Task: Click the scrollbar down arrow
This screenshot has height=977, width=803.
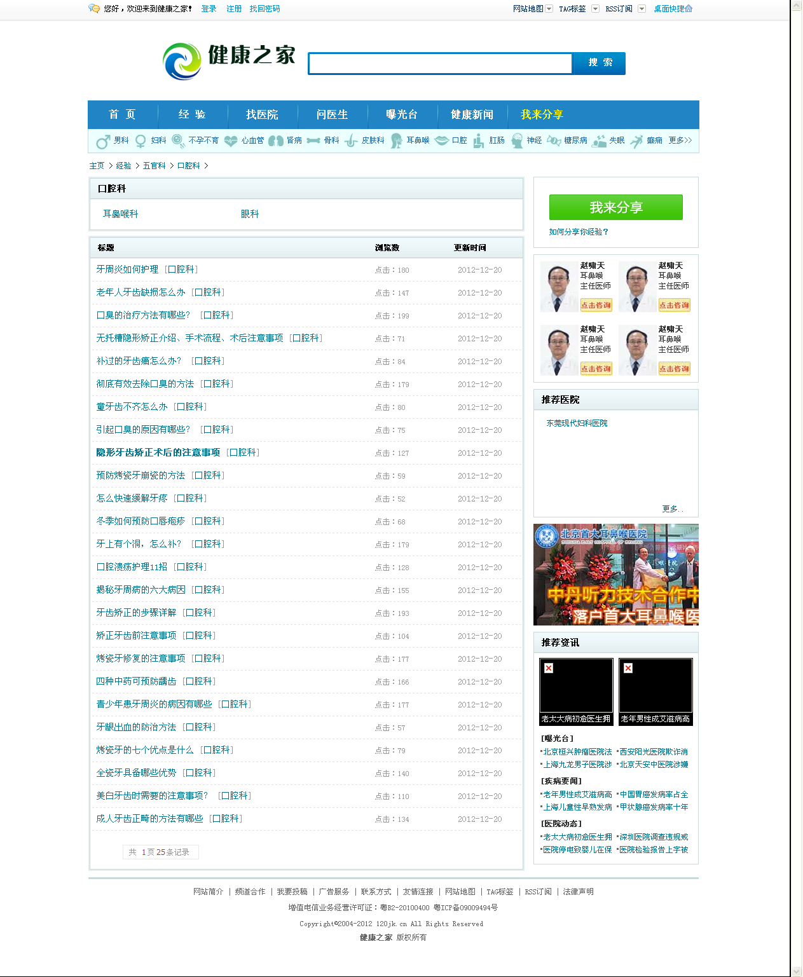Action: [x=797, y=971]
